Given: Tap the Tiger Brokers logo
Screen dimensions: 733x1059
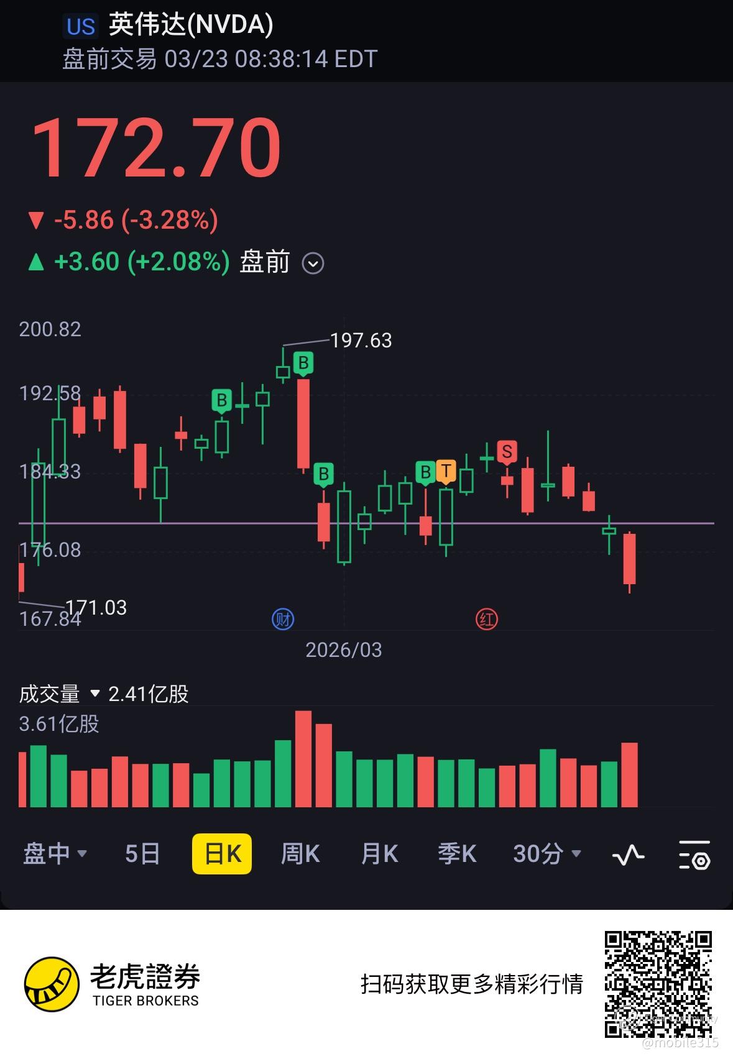Looking at the screenshot, I should (x=112, y=984).
